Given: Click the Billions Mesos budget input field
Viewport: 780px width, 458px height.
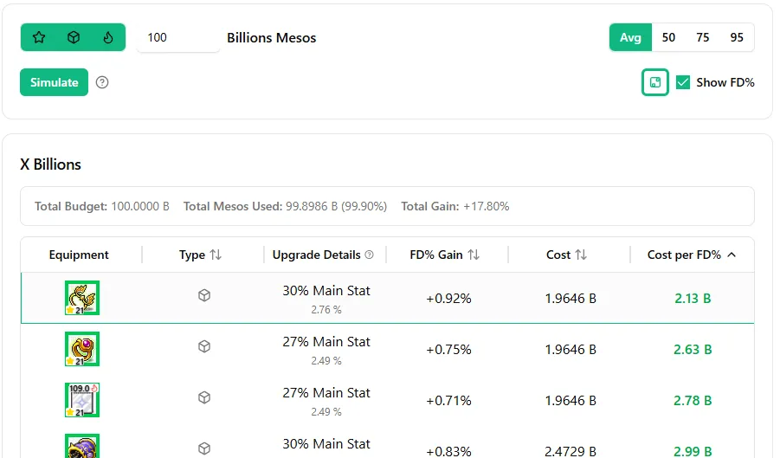Looking at the screenshot, I should [x=178, y=37].
